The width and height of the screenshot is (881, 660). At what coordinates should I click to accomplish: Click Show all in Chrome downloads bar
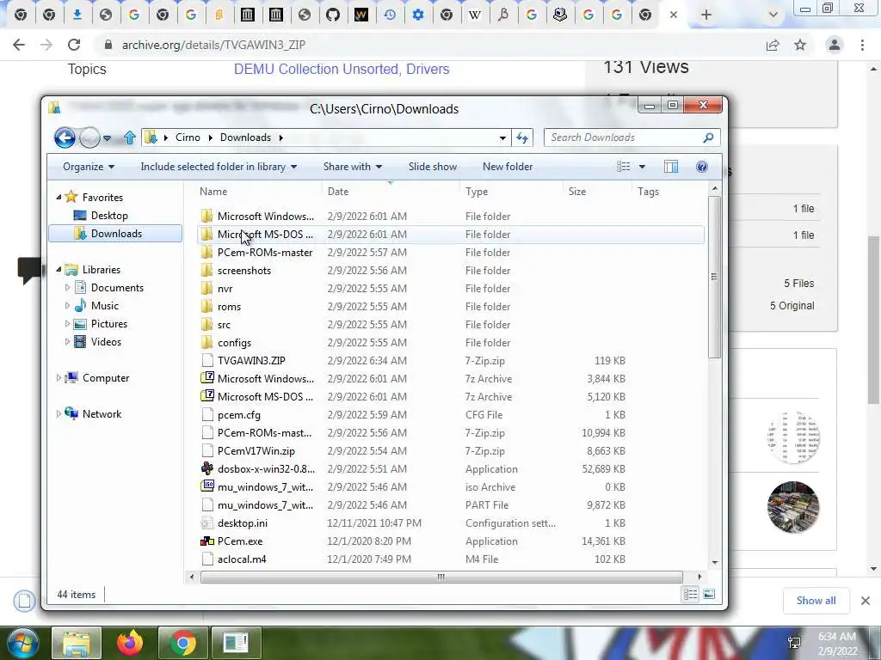[816, 601]
